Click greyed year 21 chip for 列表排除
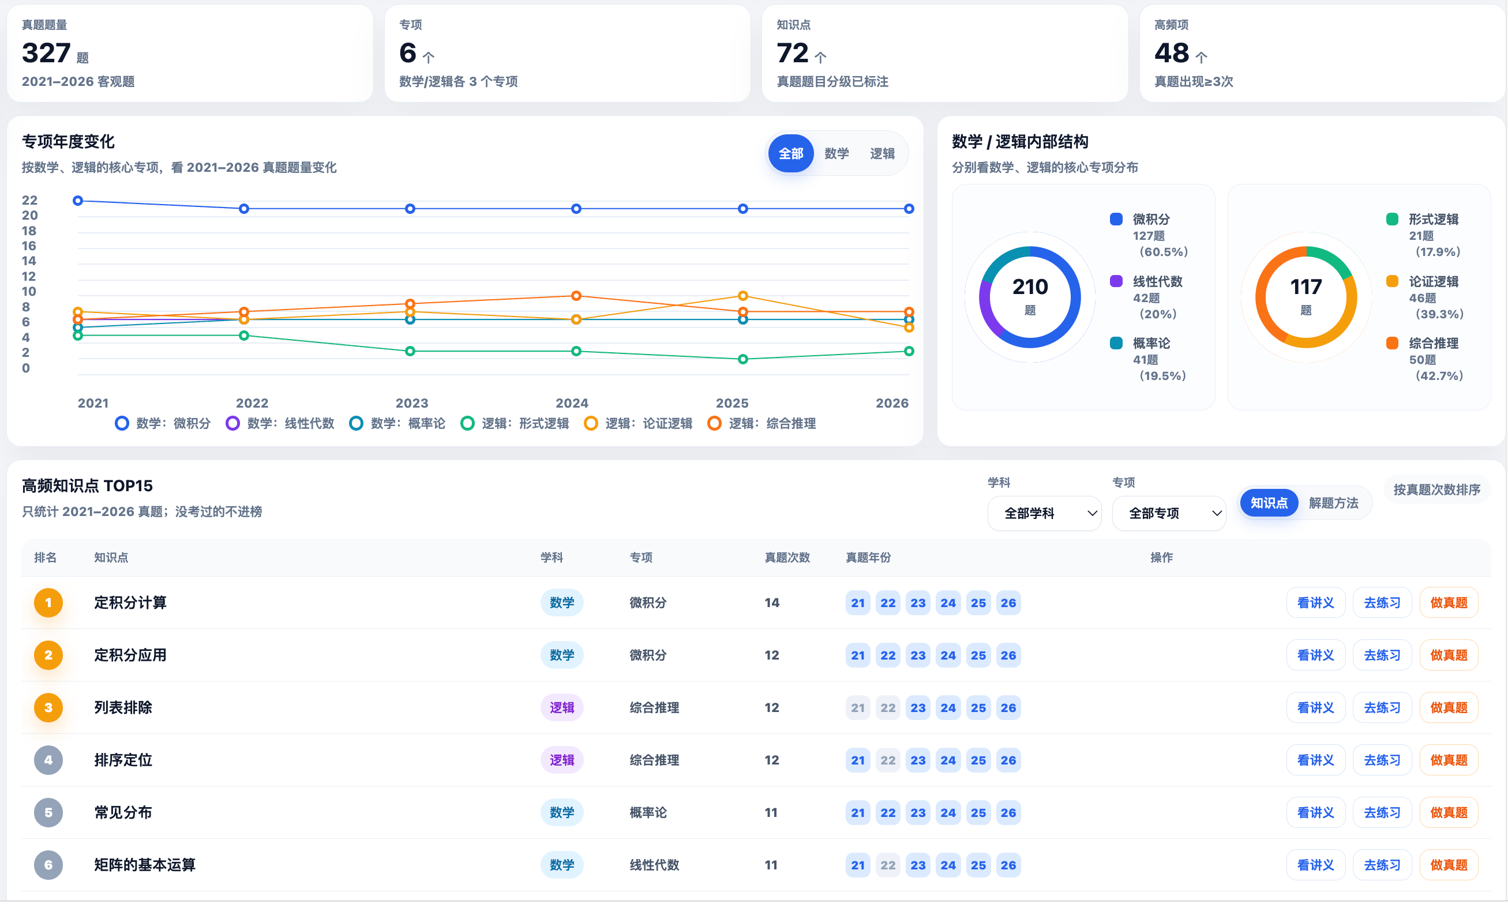 click(858, 708)
